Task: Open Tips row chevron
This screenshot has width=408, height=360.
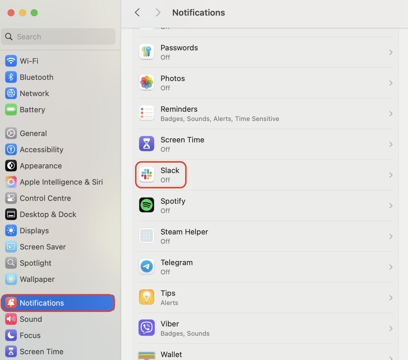Action: [391, 298]
